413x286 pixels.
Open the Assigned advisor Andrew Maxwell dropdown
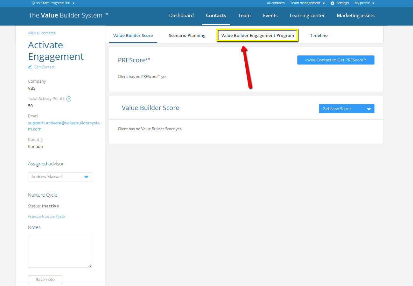click(60, 177)
